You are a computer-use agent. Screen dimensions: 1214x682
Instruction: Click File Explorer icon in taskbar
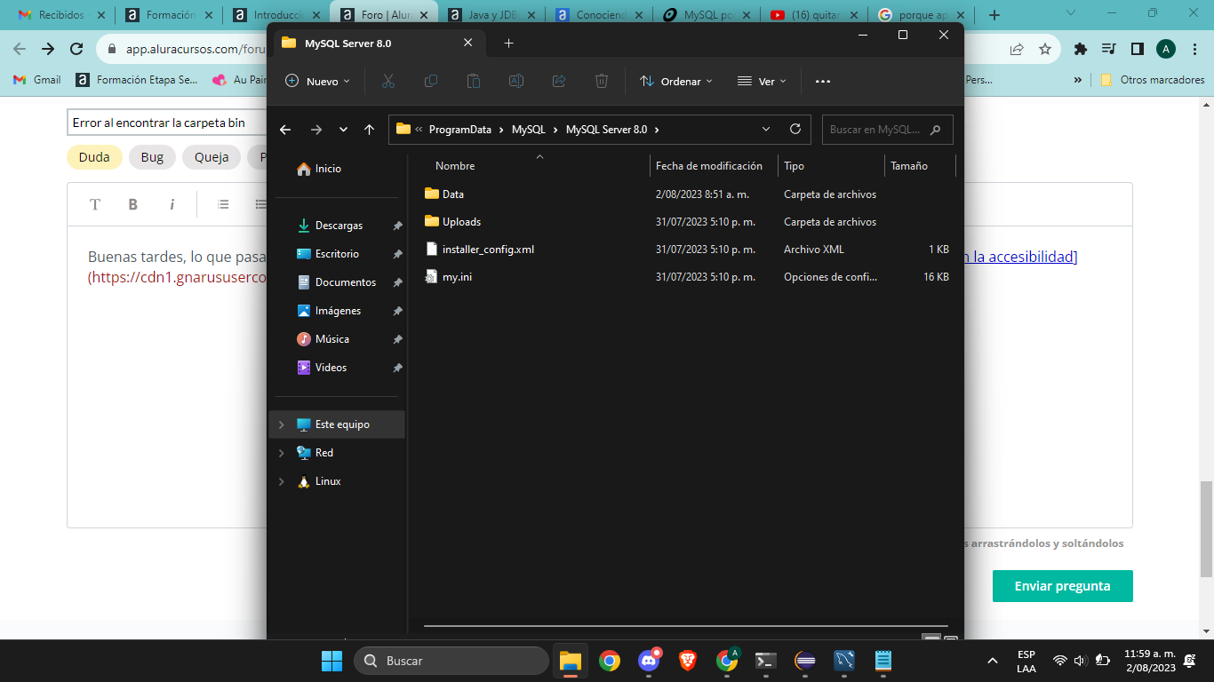(570, 661)
